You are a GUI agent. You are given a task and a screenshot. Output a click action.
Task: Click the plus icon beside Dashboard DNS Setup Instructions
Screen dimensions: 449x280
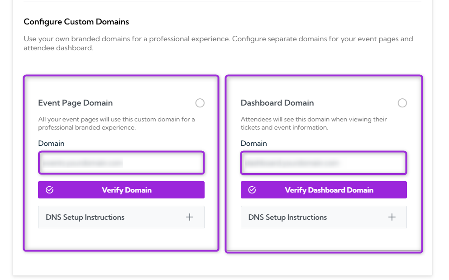[392, 217]
